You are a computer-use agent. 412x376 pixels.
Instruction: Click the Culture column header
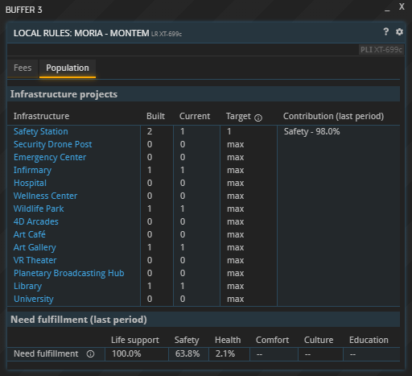319,340
